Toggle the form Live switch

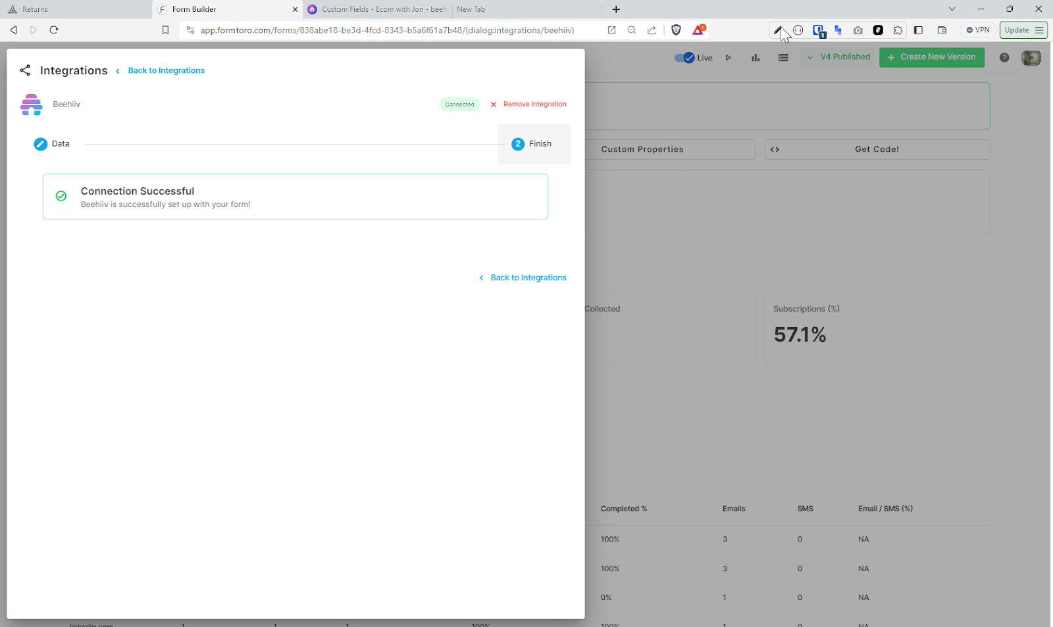684,58
